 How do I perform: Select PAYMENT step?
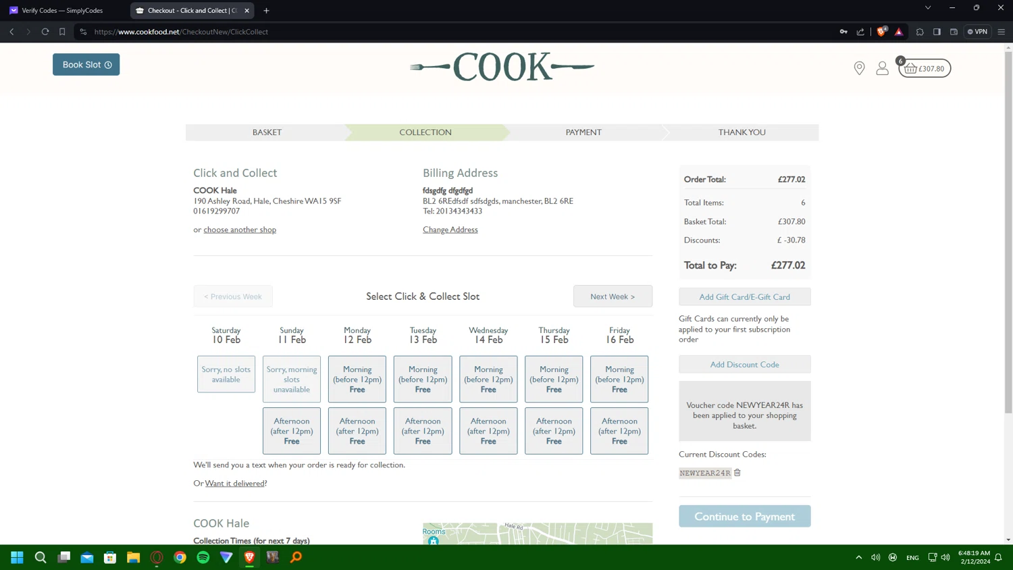pyautogui.click(x=583, y=132)
